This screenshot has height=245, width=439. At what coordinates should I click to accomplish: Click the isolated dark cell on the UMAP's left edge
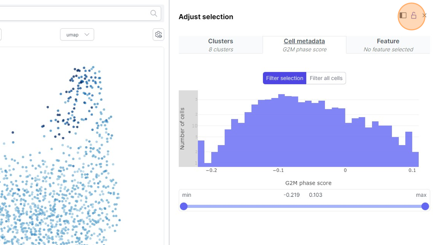(13, 132)
